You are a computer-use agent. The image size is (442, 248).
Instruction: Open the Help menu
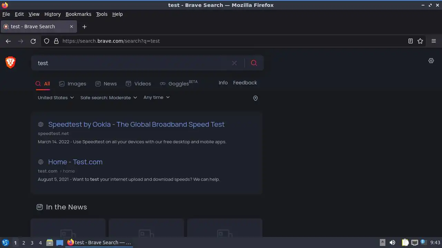[x=117, y=14]
